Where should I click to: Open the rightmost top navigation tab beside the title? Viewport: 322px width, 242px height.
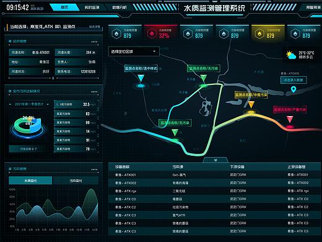click(x=313, y=7)
